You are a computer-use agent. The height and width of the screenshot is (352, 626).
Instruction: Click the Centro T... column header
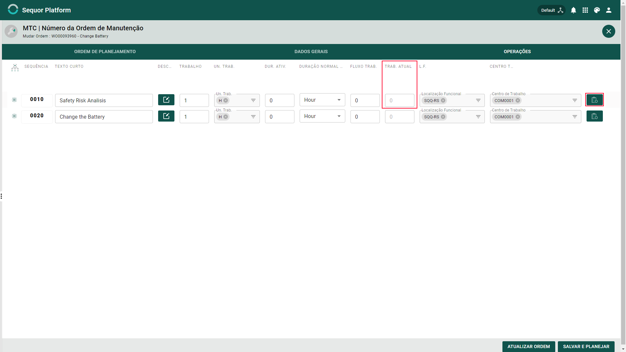coord(501,66)
